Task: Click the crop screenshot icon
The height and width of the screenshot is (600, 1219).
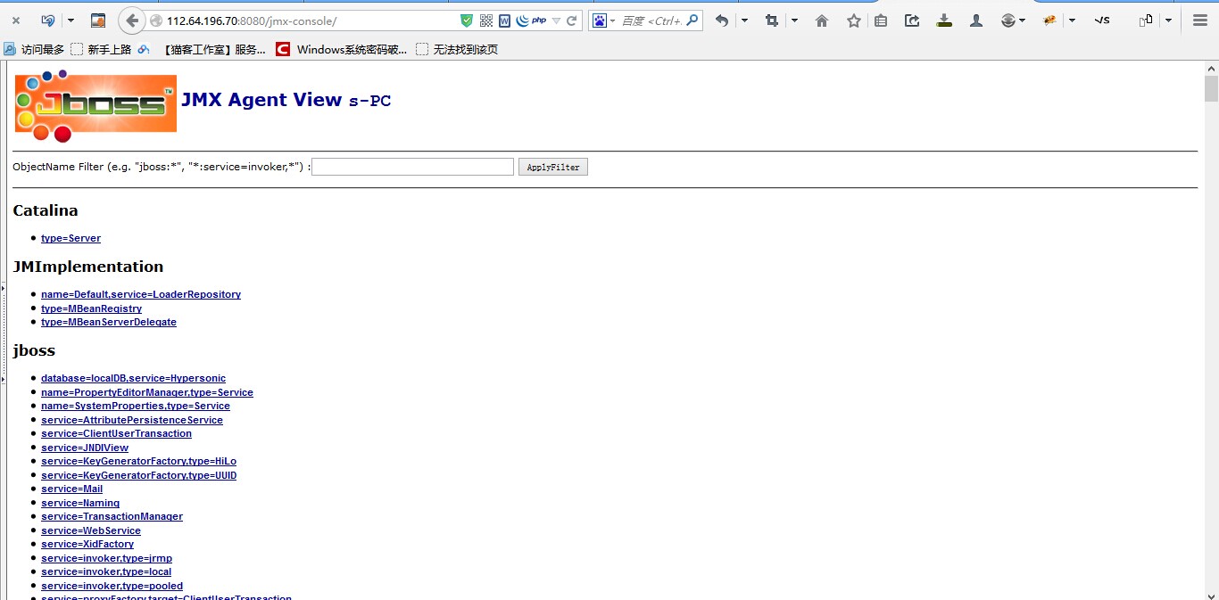Action: (772, 21)
